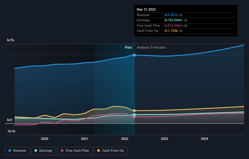Click the 2023 x-axis label
The height and width of the screenshot is (159, 249).
click(164, 139)
